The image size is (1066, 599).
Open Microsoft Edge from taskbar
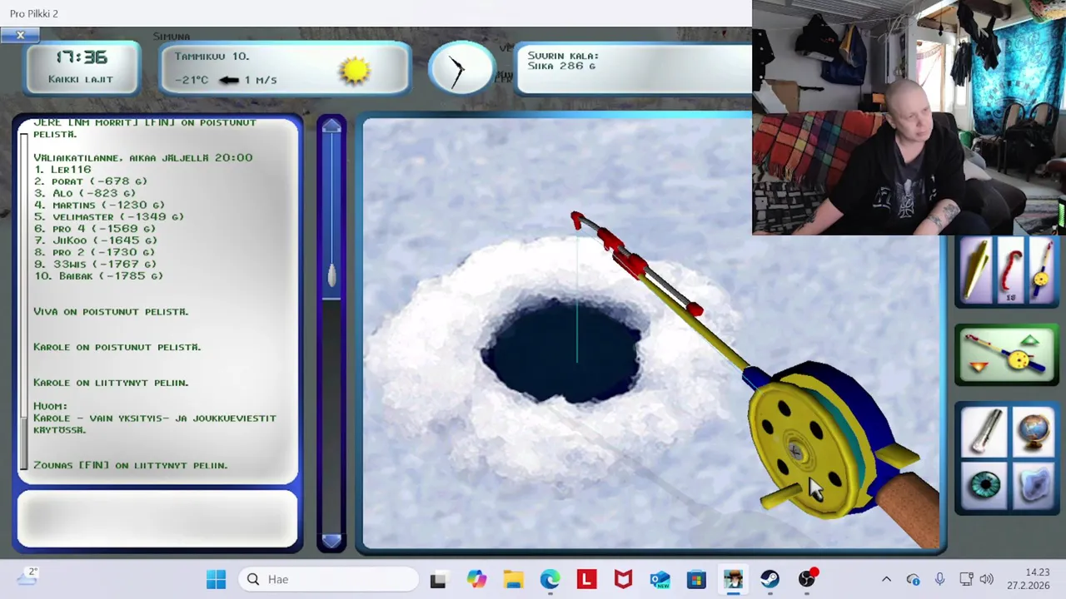550,579
